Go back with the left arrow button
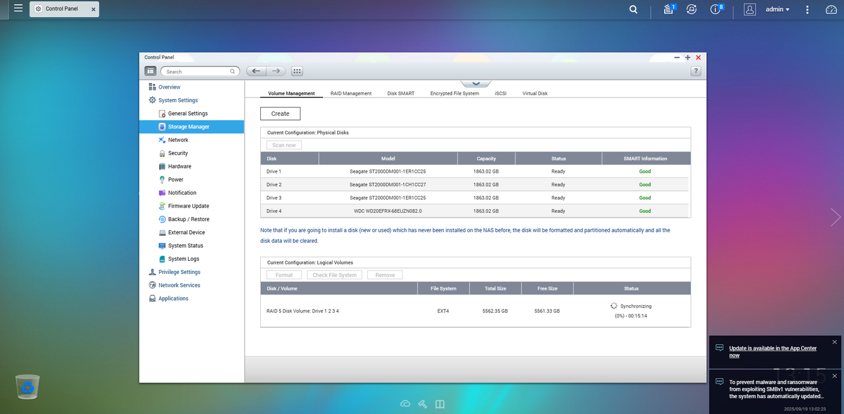844x414 pixels. pyautogui.click(x=256, y=71)
